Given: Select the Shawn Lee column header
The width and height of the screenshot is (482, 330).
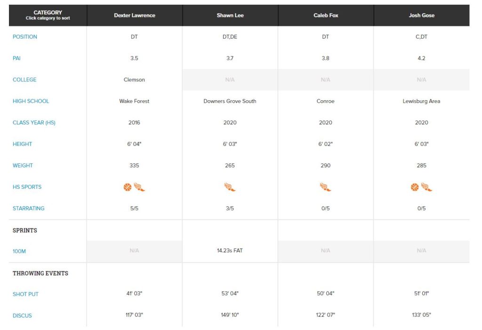Looking at the screenshot, I should [x=230, y=15].
